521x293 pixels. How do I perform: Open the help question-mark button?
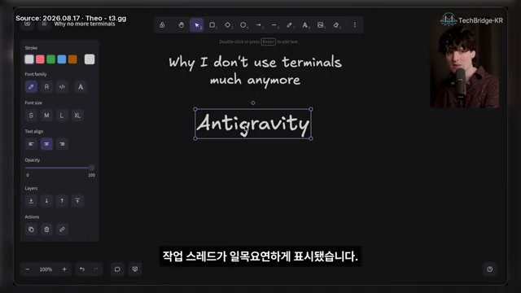click(x=490, y=269)
